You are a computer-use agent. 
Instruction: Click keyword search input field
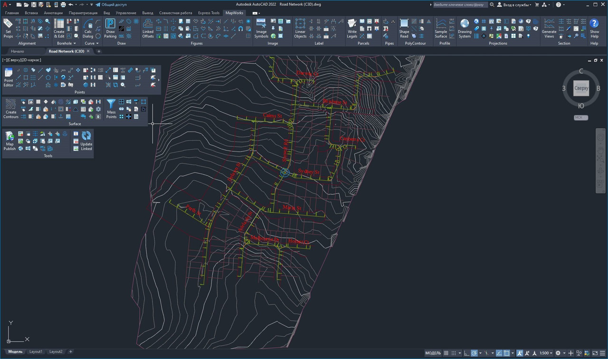(460, 5)
